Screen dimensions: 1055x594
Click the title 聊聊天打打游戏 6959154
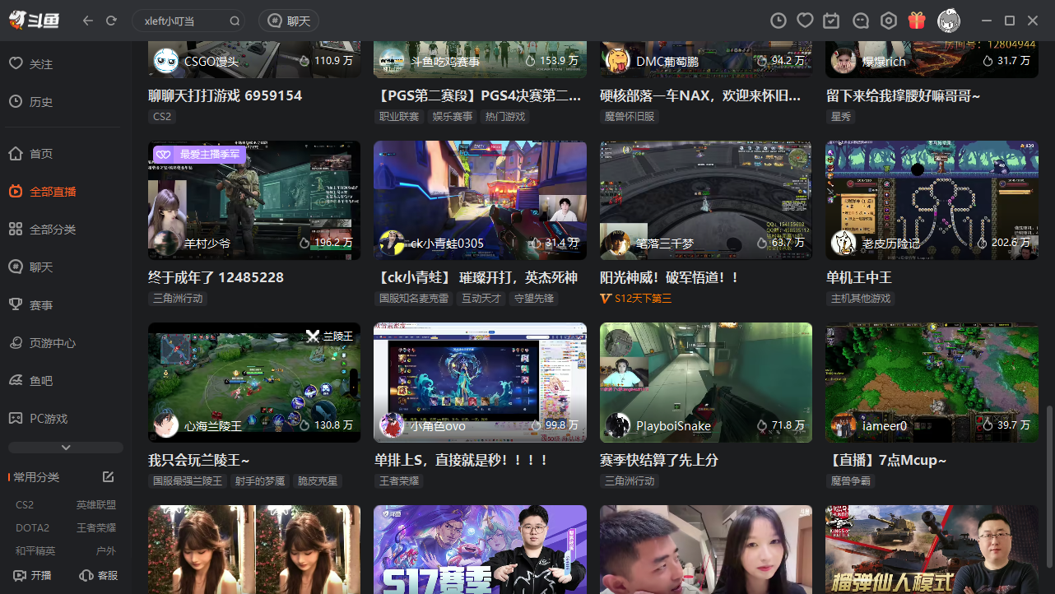point(225,95)
